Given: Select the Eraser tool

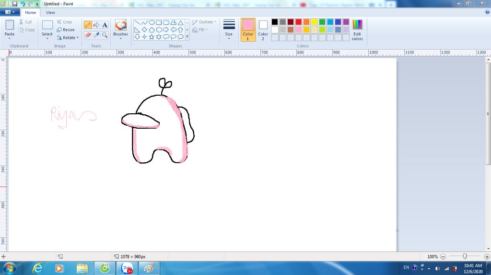Looking at the screenshot, I should (88, 35).
